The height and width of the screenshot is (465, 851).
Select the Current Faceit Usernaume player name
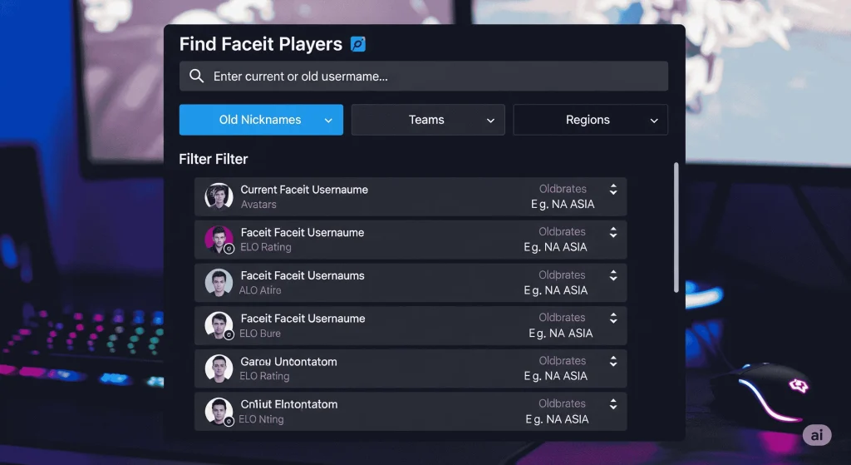[x=304, y=190]
